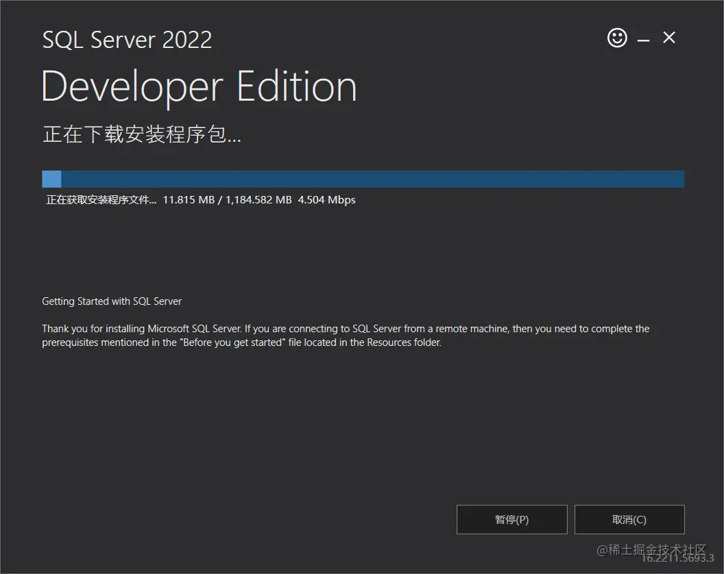Viewport: 724px width, 574px height.
Task: Click the 11.815 MB downloaded value
Action: pyautogui.click(x=189, y=200)
